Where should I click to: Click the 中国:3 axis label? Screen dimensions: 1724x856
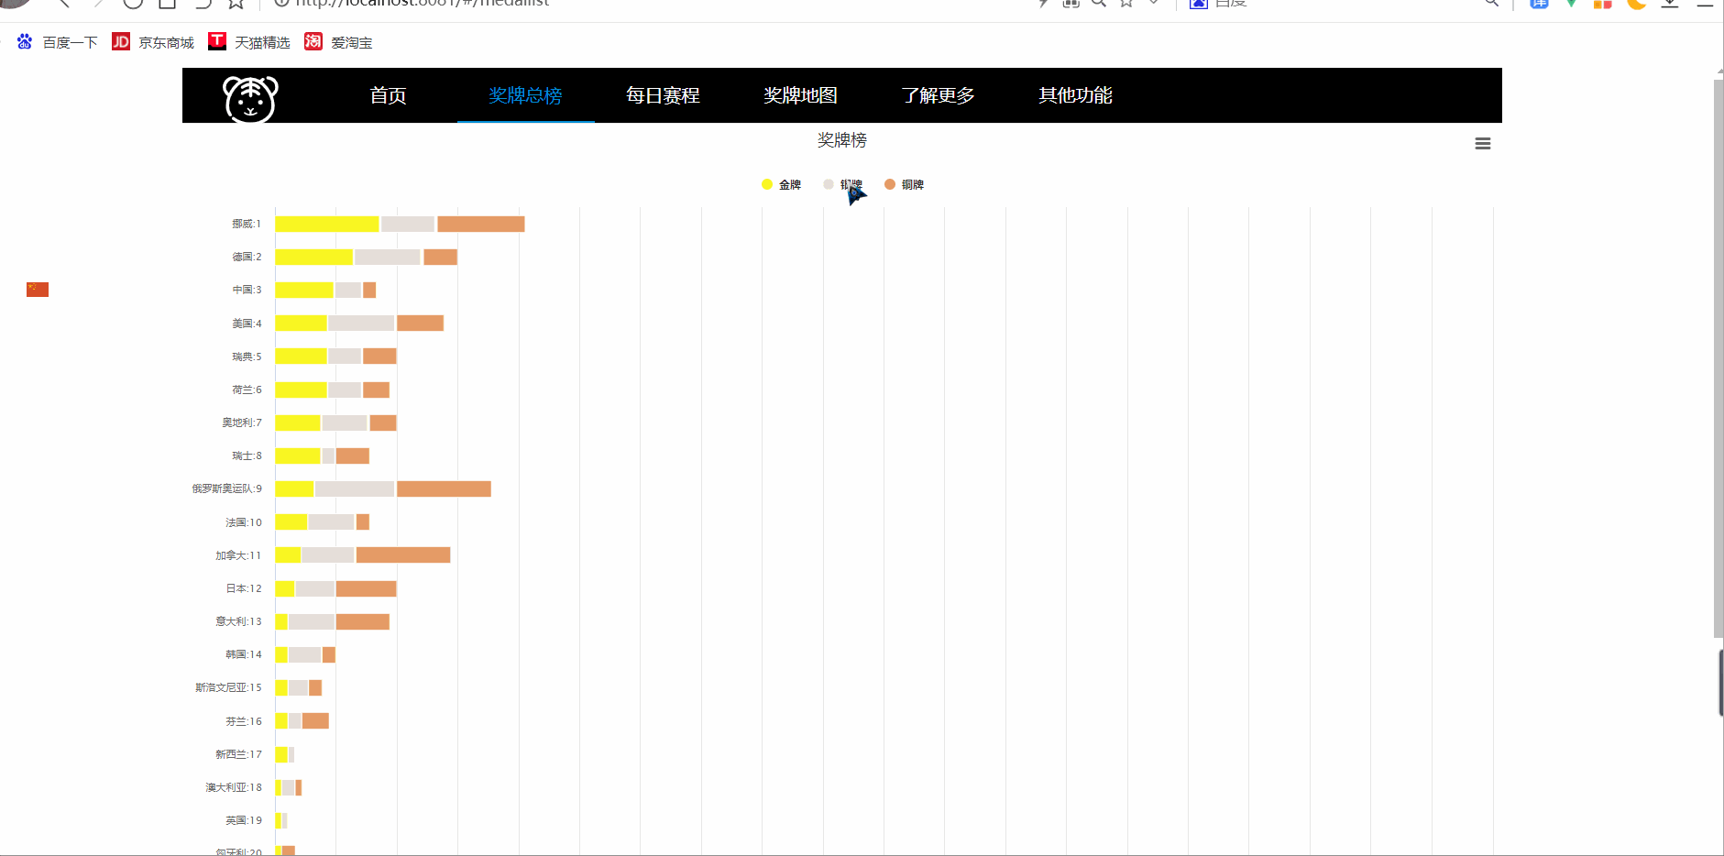(247, 290)
